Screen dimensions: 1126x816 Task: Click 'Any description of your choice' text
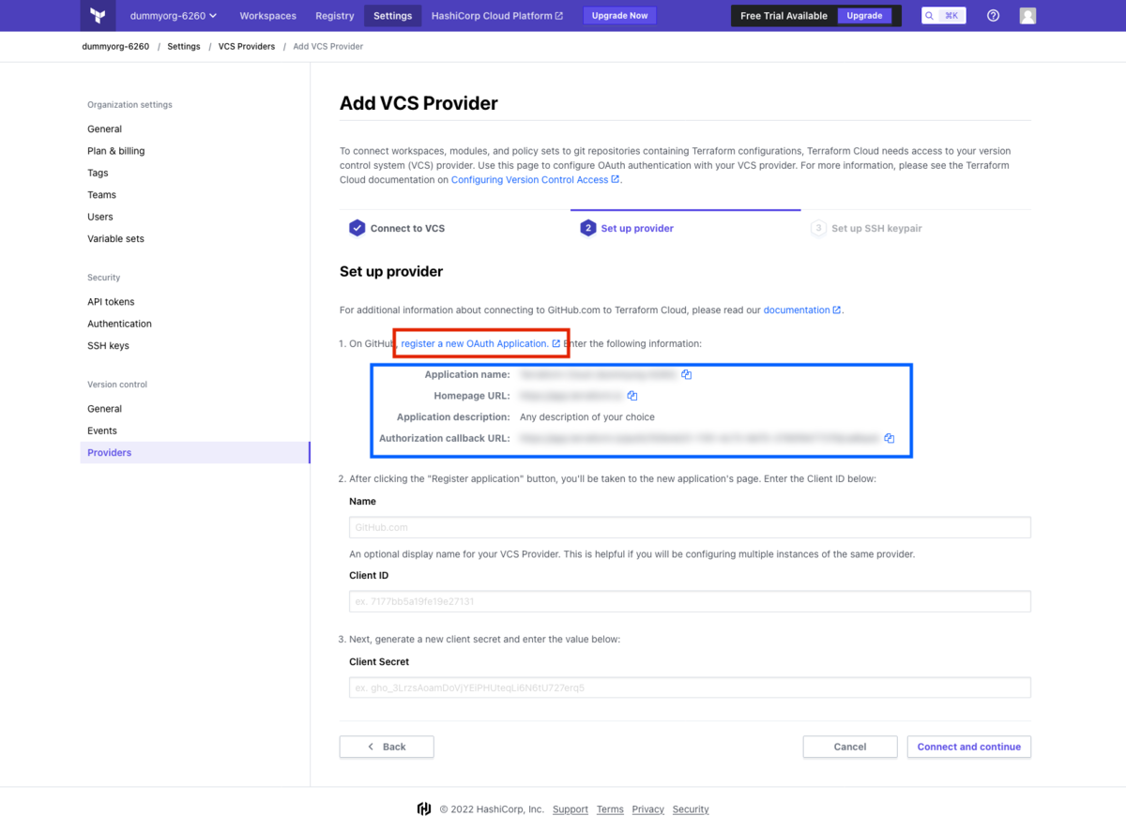587,417
